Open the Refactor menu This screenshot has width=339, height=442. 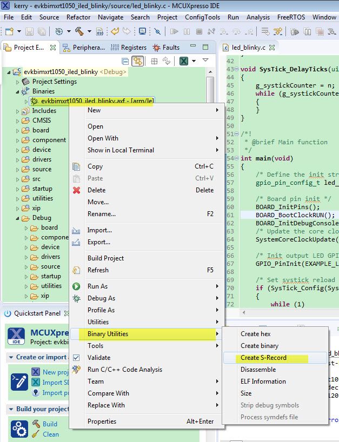[x=78, y=17]
